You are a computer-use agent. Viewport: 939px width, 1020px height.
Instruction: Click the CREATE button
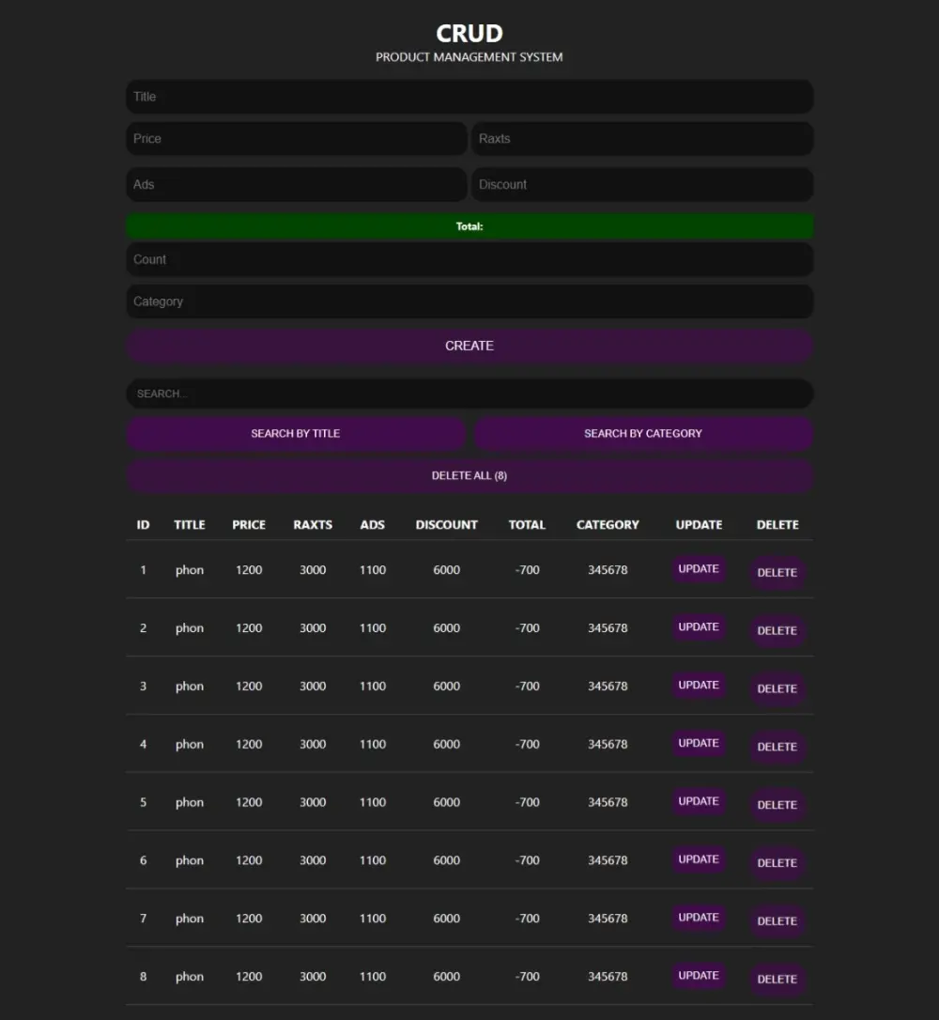[x=469, y=346]
